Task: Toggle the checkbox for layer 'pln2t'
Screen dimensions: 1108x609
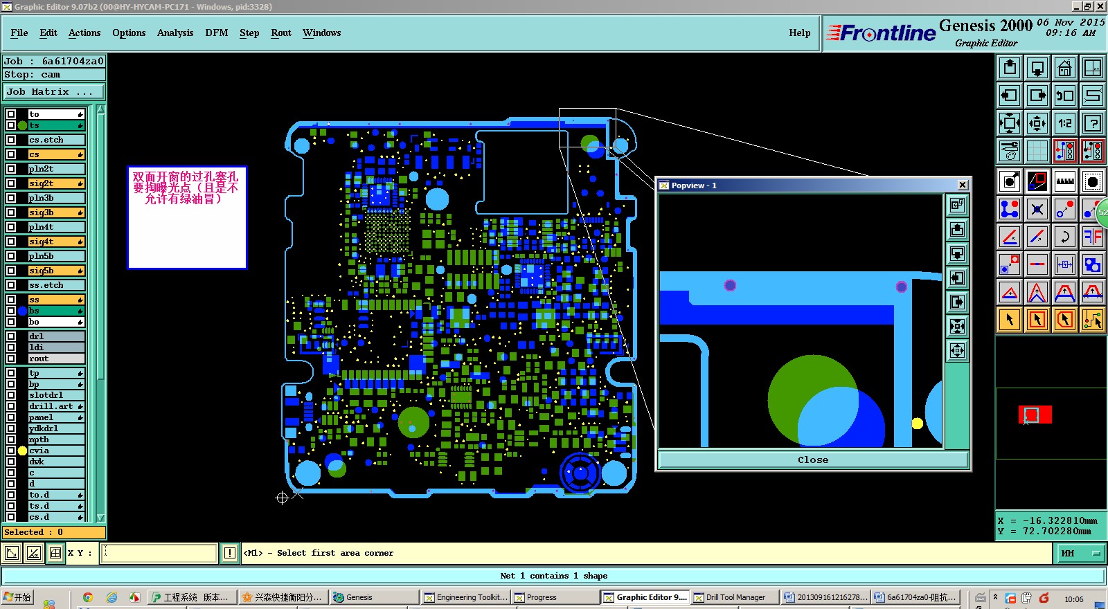Action: [x=11, y=169]
